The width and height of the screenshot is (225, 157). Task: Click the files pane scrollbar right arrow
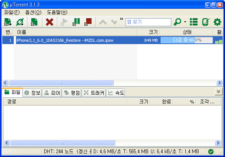[218, 143]
